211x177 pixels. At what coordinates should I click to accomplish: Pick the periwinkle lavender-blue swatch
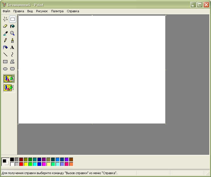pyautogui.click(x=62, y=164)
